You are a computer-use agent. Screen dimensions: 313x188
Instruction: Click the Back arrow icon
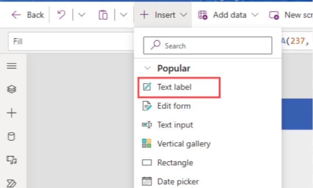(x=16, y=15)
